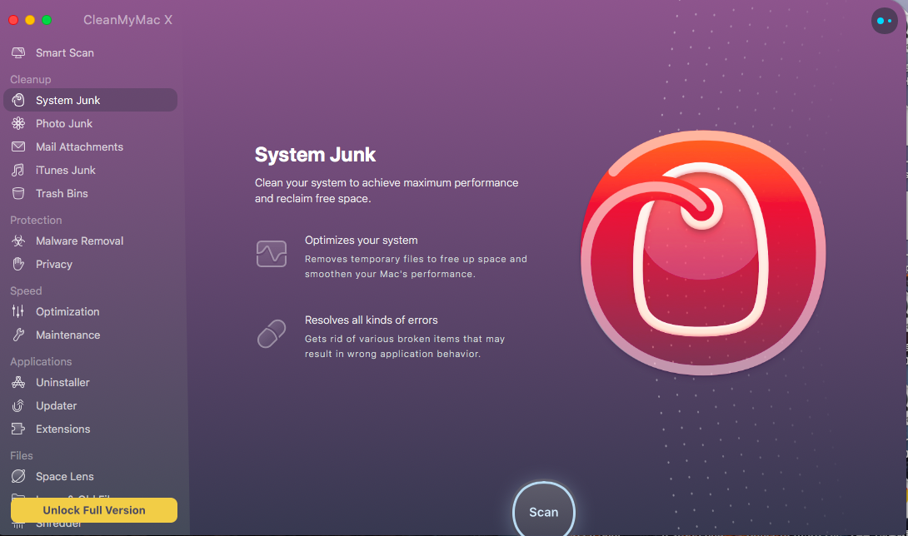Click the iTunes Junk music note icon

(x=18, y=170)
